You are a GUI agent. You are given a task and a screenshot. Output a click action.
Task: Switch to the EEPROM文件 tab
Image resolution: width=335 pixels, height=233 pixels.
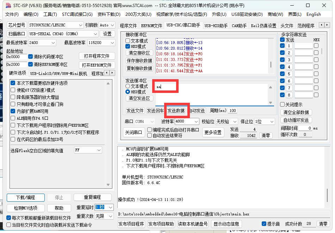[151, 26]
